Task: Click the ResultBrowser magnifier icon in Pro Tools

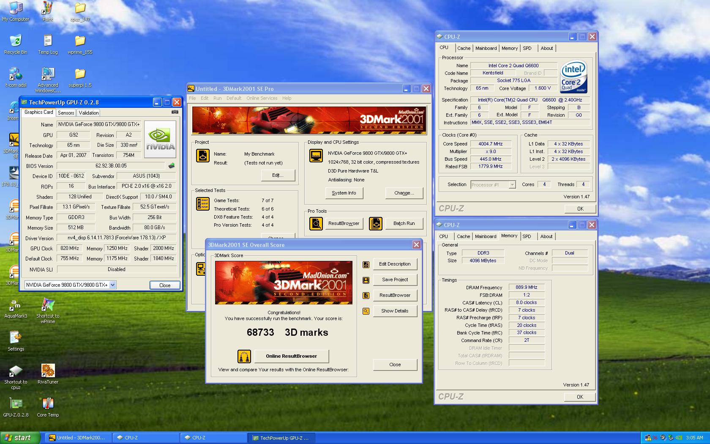Action: pyautogui.click(x=316, y=223)
